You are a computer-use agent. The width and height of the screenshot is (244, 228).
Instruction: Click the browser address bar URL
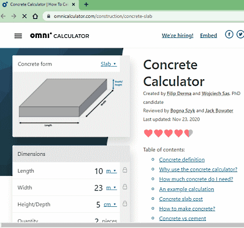click(x=103, y=16)
